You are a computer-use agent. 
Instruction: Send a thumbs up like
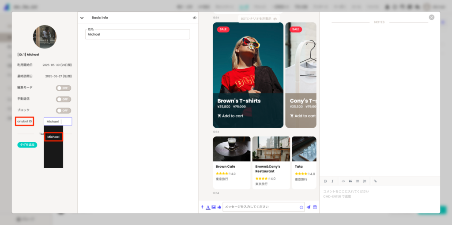tap(219, 207)
